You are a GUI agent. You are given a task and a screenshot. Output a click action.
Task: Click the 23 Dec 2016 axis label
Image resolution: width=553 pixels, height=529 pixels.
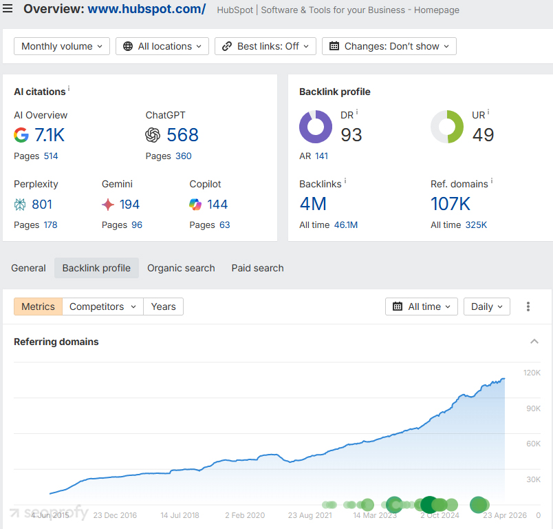coord(115,515)
